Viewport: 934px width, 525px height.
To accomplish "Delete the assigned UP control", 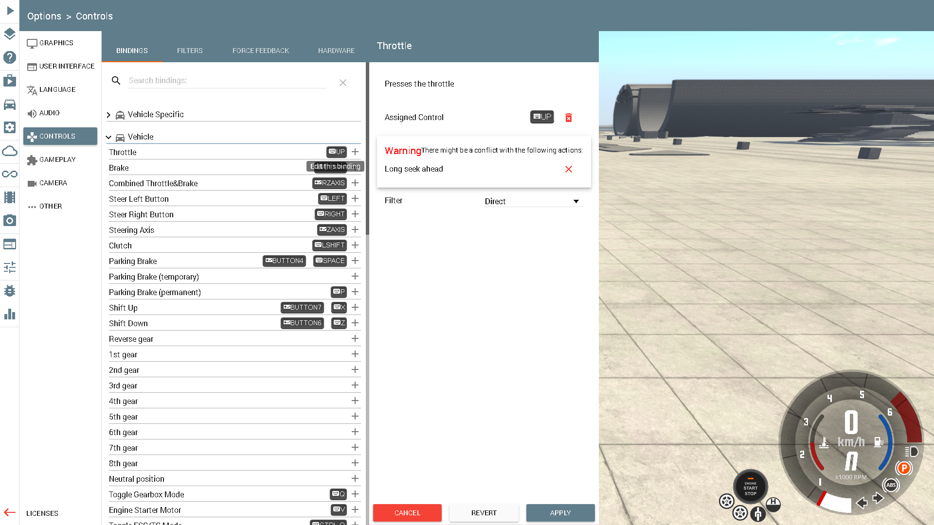I will pos(568,118).
